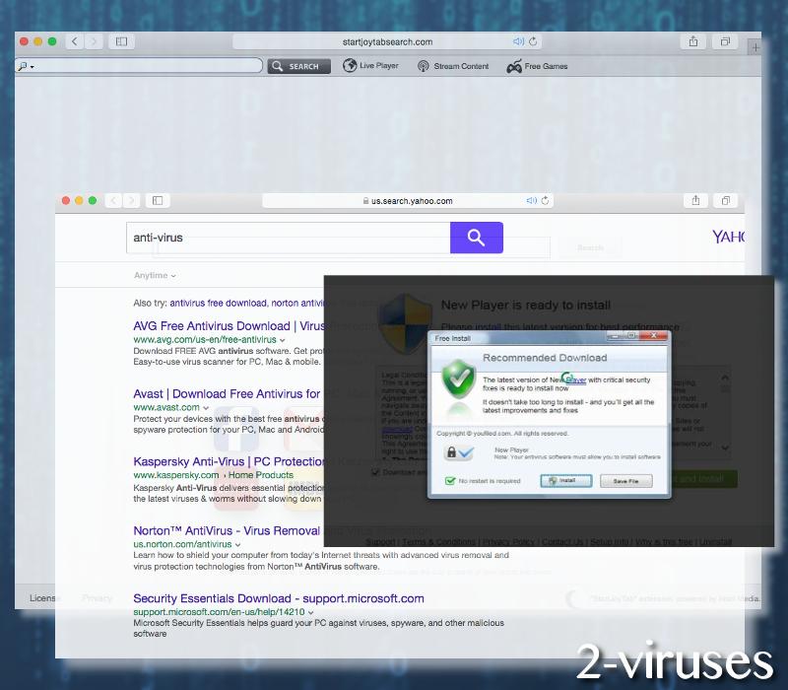Open Kaspersky Anti-Virus PC Protection result
Screen dimensions: 788x690
229,461
